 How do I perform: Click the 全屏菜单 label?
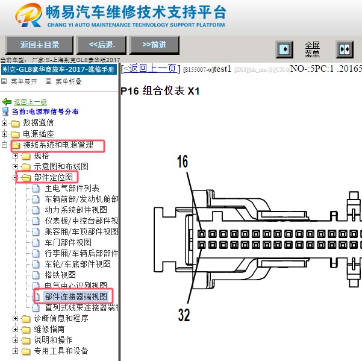tap(312, 49)
